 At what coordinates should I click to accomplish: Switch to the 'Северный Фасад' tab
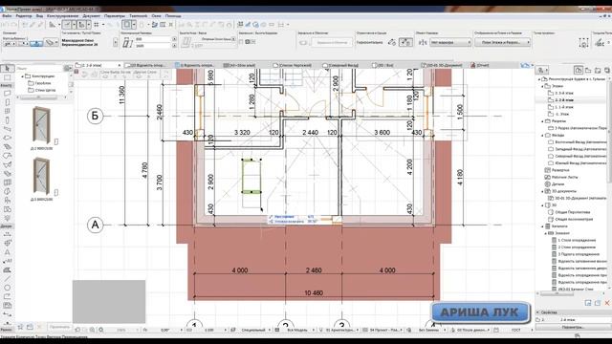[x=339, y=65]
